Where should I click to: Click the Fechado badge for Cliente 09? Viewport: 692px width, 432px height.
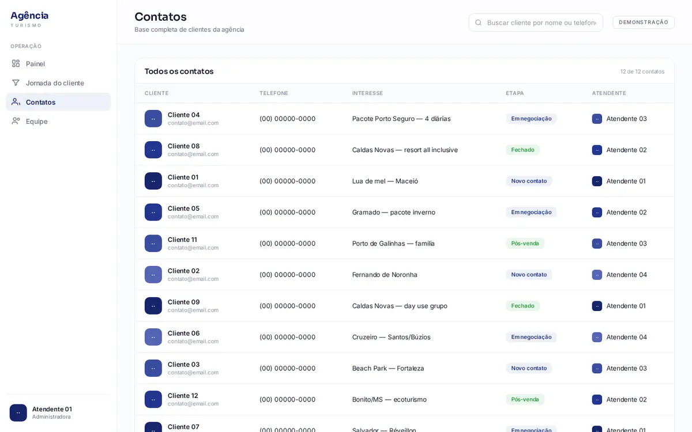tap(522, 306)
